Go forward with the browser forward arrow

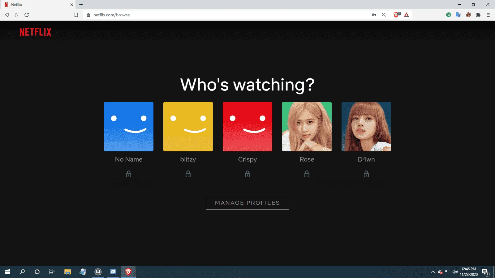[17, 15]
